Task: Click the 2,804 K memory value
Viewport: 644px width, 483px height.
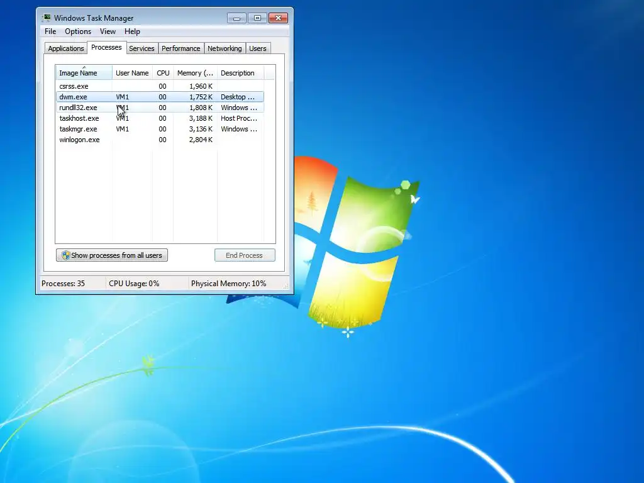Action: pyautogui.click(x=201, y=140)
